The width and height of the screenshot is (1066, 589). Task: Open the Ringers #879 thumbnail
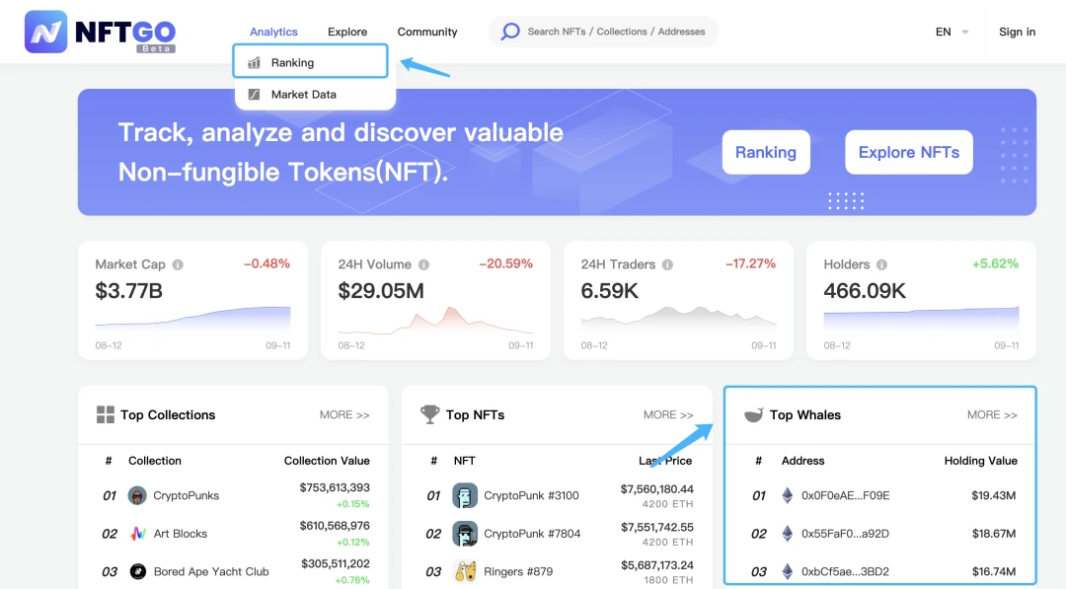tap(465, 572)
